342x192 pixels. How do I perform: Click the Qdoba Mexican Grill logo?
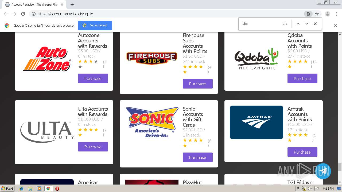click(x=256, y=59)
